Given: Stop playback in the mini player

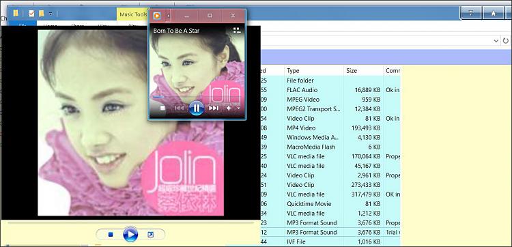Looking at the screenshot, I should [162, 108].
